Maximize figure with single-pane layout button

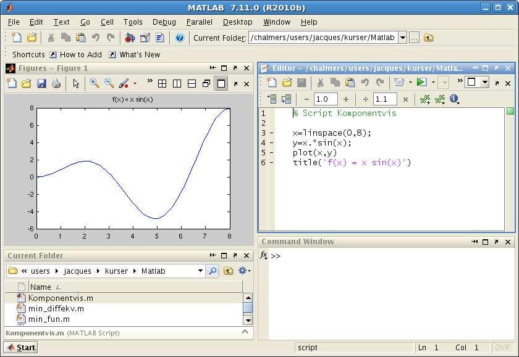tap(221, 84)
